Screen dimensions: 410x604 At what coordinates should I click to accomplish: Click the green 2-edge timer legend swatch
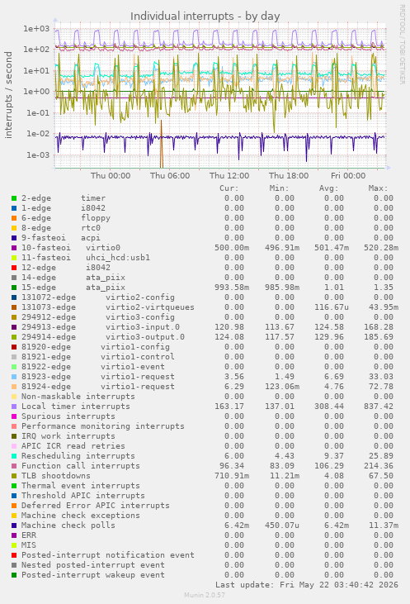pos(14,198)
